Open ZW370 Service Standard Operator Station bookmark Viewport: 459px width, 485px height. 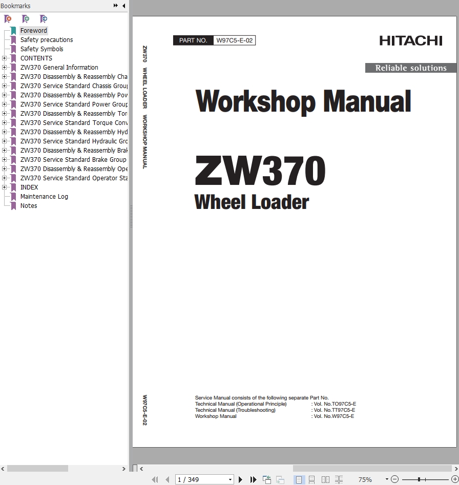[x=74, y=178]
